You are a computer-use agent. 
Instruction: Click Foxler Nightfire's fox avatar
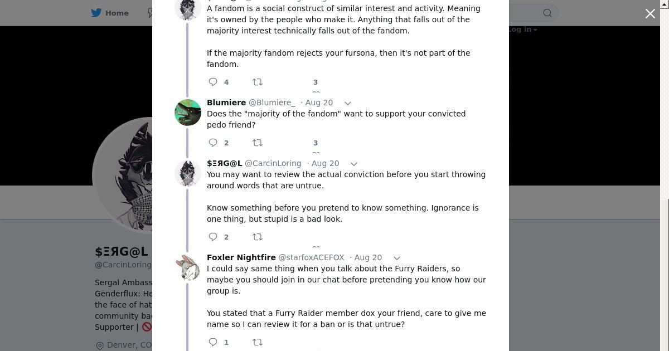[x=188, y=267]
